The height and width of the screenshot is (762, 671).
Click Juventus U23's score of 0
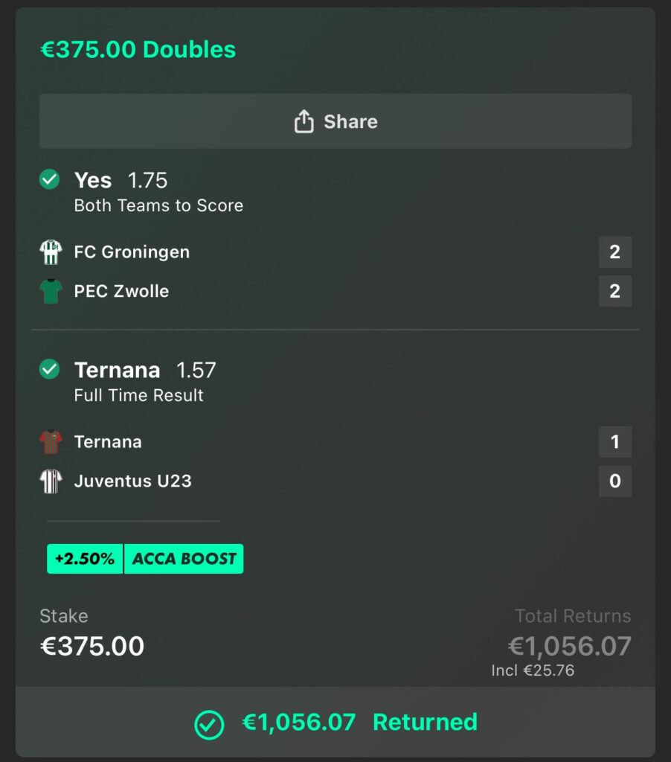pyautogui.click(x=614, y=481)
